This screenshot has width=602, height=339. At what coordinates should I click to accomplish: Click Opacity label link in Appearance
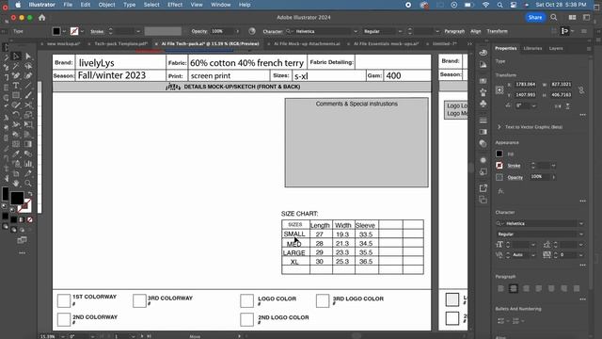(515, 177)
